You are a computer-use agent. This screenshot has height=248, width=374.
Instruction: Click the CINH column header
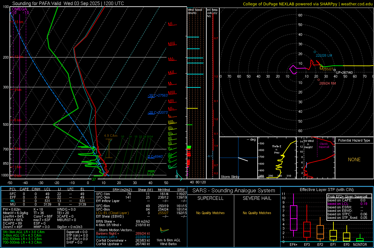coord(36,189)
